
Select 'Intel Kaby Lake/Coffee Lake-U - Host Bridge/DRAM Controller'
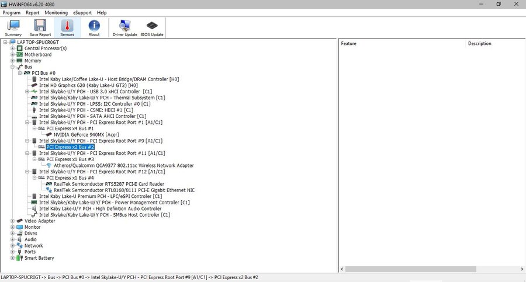(x=109, y=79)
